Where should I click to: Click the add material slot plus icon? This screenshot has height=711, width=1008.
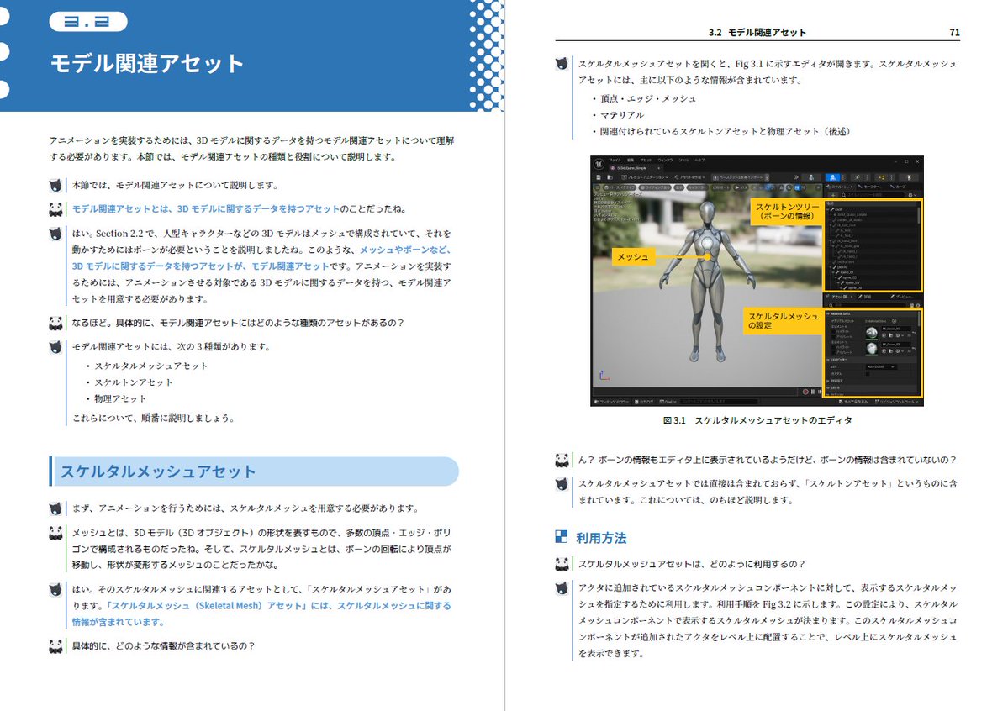894,321
